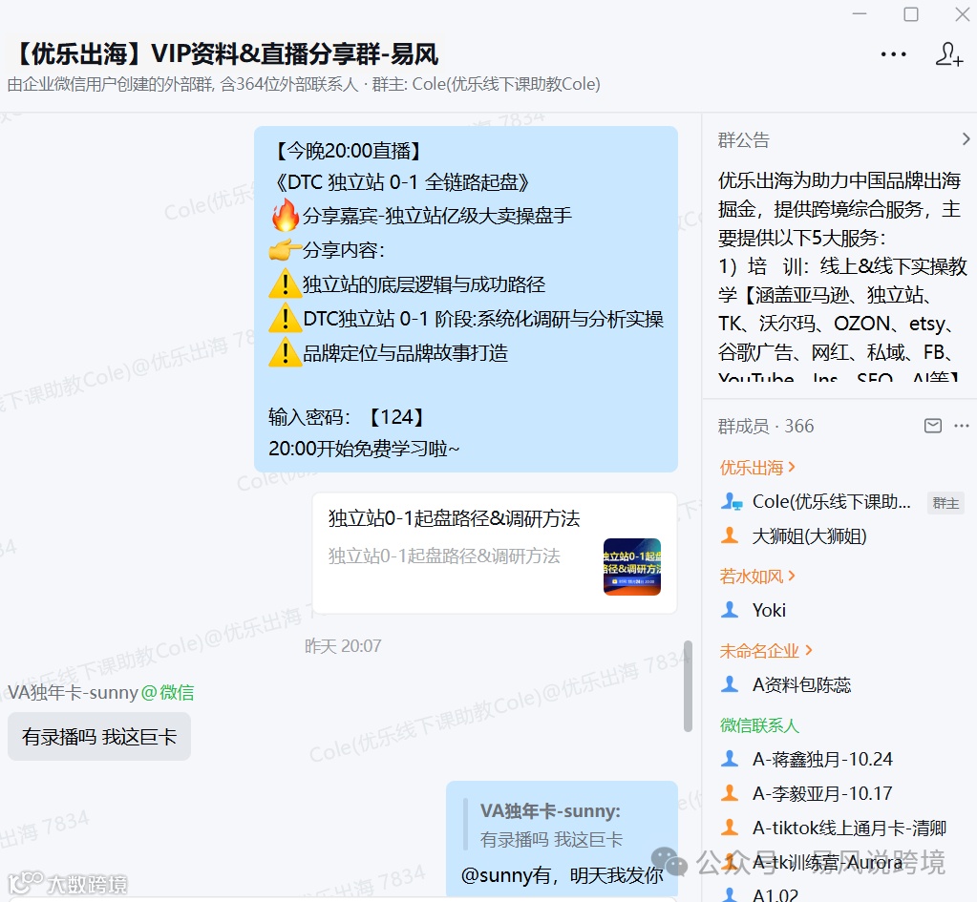
Task: Expand the 若水如风 member group
Action: tap(757, 576)
